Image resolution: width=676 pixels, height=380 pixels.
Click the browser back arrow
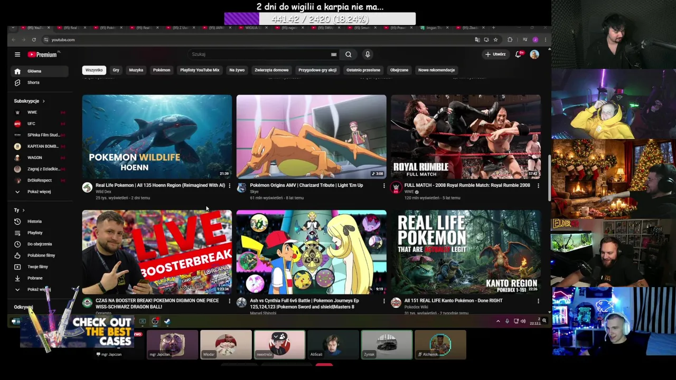14,40
